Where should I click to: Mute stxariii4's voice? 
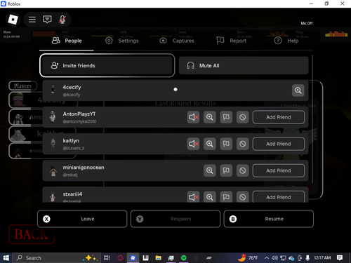[x=193, y=197]
